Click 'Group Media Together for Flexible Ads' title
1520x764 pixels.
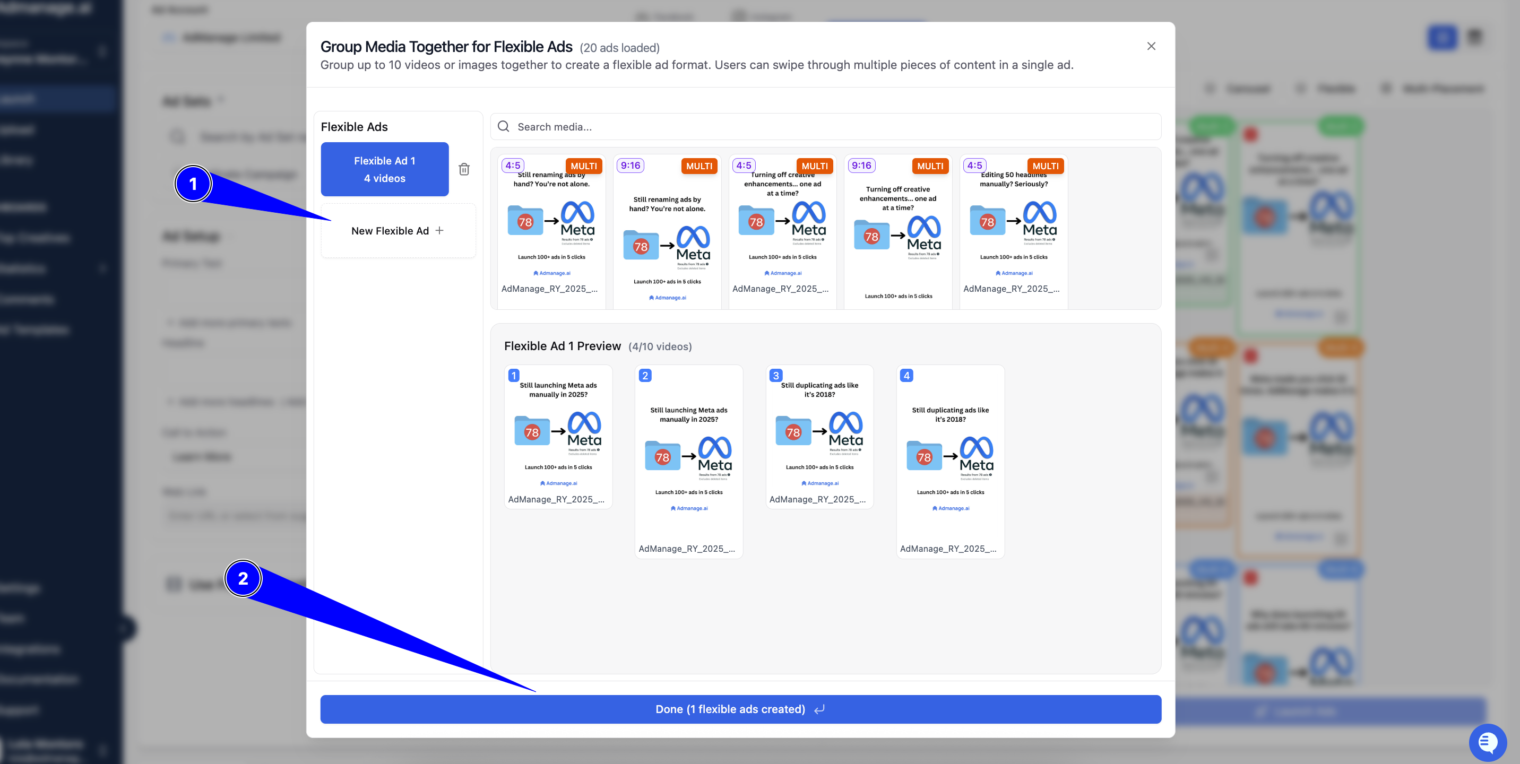point(446,47)
